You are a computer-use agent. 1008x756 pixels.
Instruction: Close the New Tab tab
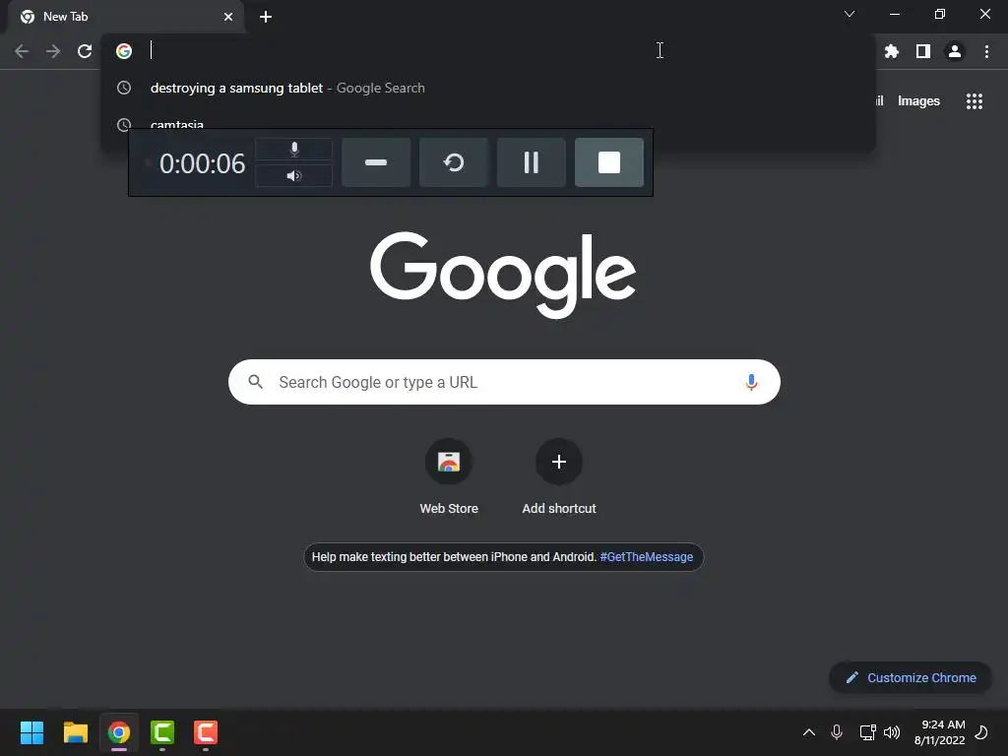(x=228, y=17)
